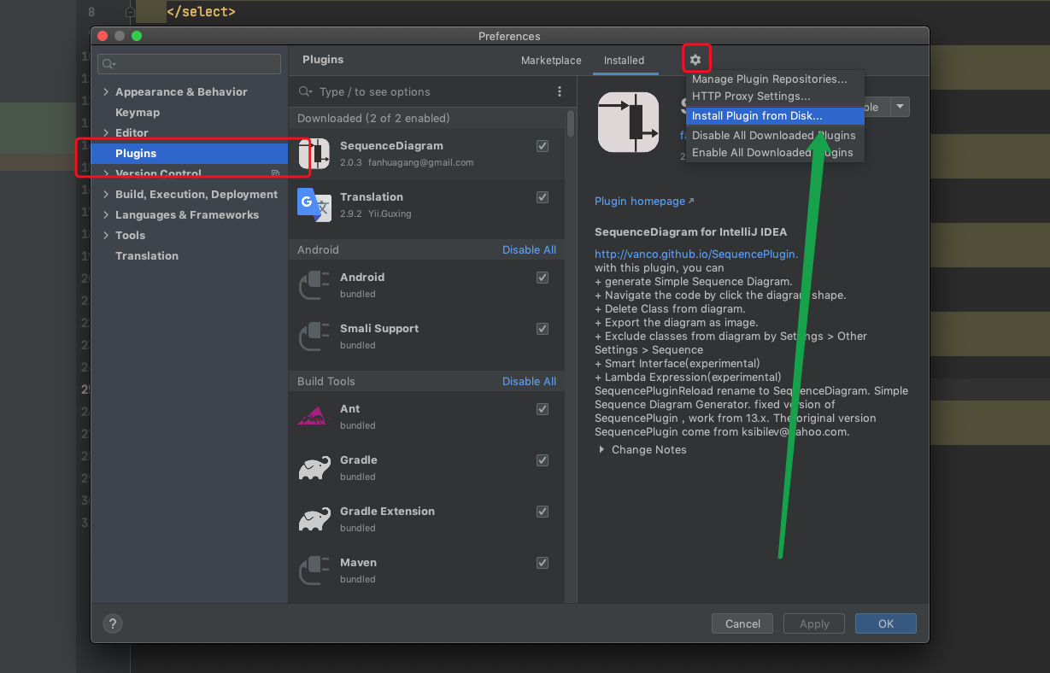Select the Ant plugin icon
The image size is (1050, 673).
(x=313, y=416)
